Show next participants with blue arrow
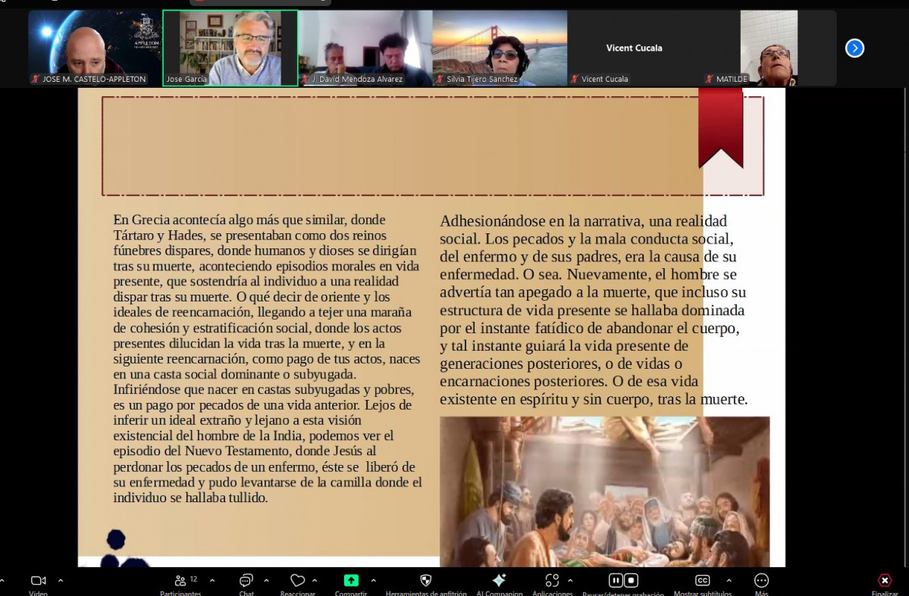909x596 pixels. coord(854,48)
